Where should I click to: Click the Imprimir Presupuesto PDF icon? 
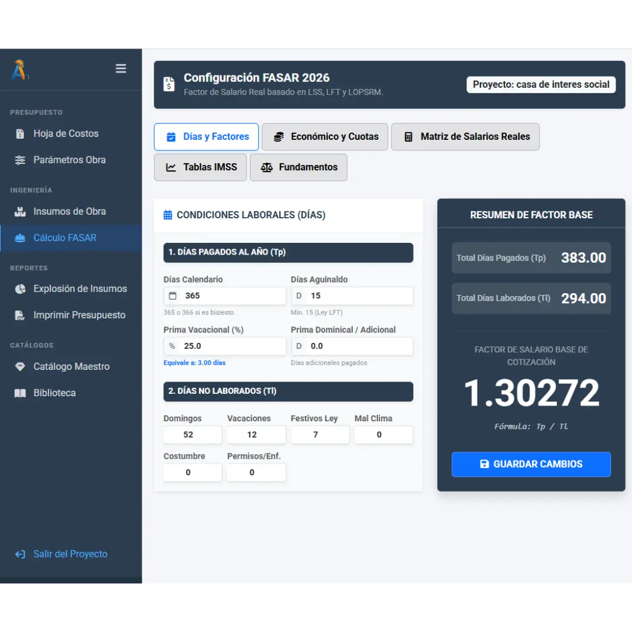point(20,315)
